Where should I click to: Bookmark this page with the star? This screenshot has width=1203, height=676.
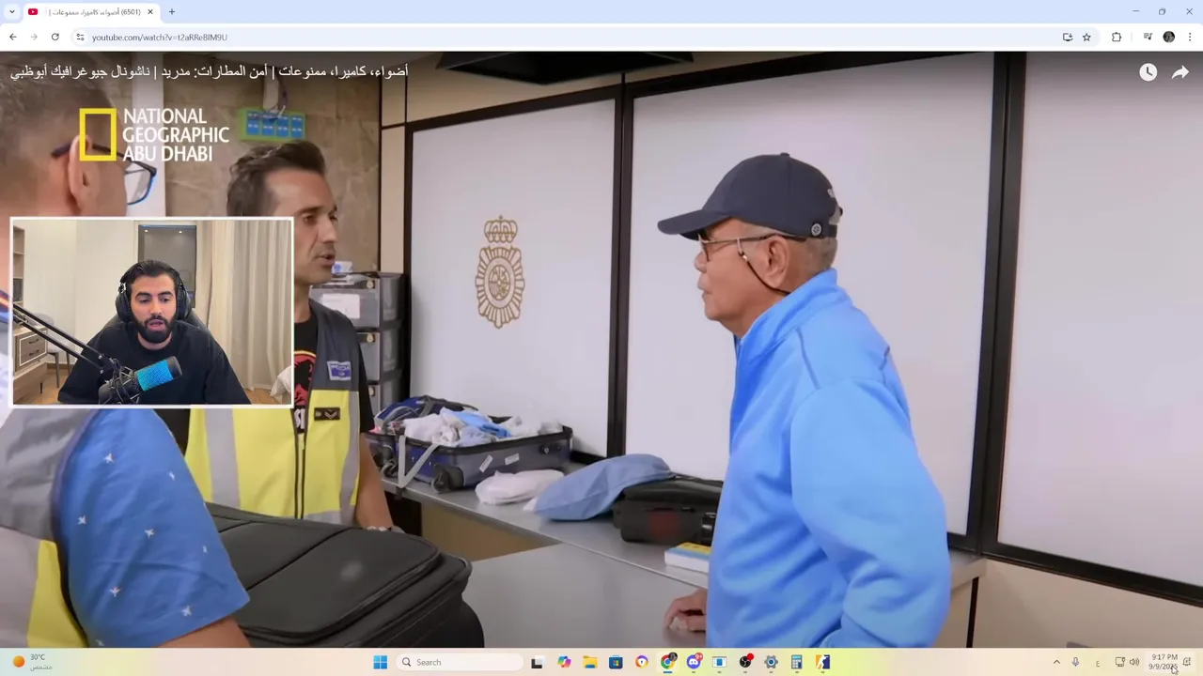pos(1086,37)
